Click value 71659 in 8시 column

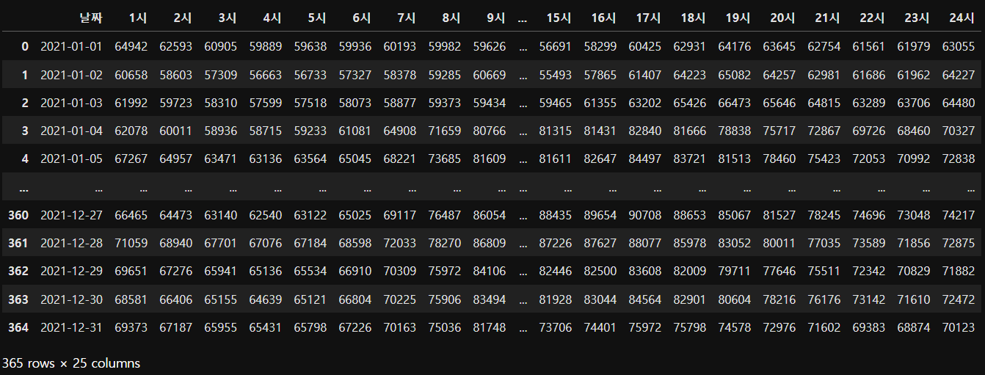[x=445, y=131]
